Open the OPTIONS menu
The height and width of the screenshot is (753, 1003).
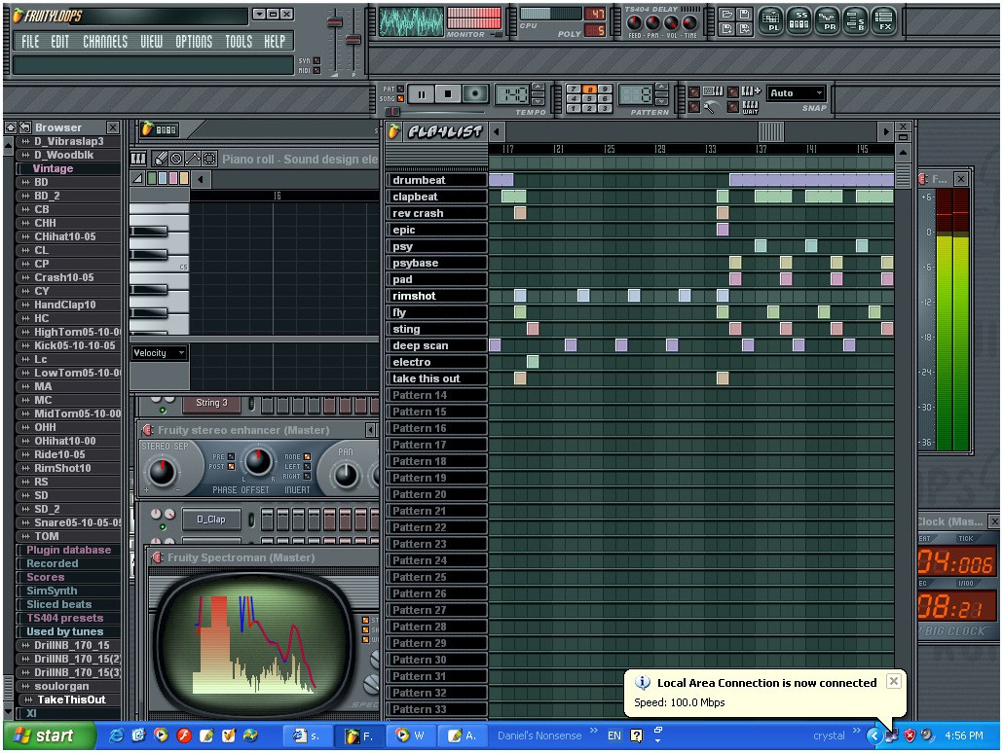[194, 42]
